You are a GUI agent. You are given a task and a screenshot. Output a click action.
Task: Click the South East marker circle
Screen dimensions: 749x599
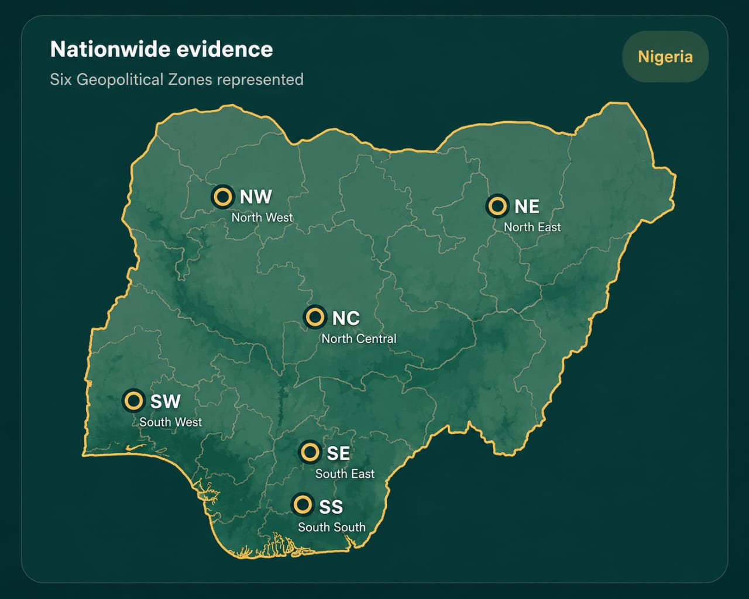(310, 452)
